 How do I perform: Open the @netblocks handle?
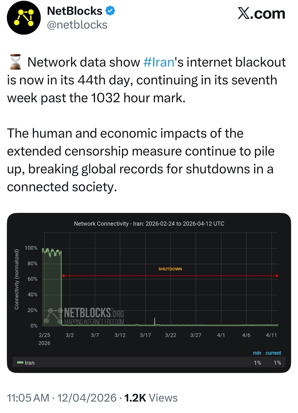pos(77,25)
